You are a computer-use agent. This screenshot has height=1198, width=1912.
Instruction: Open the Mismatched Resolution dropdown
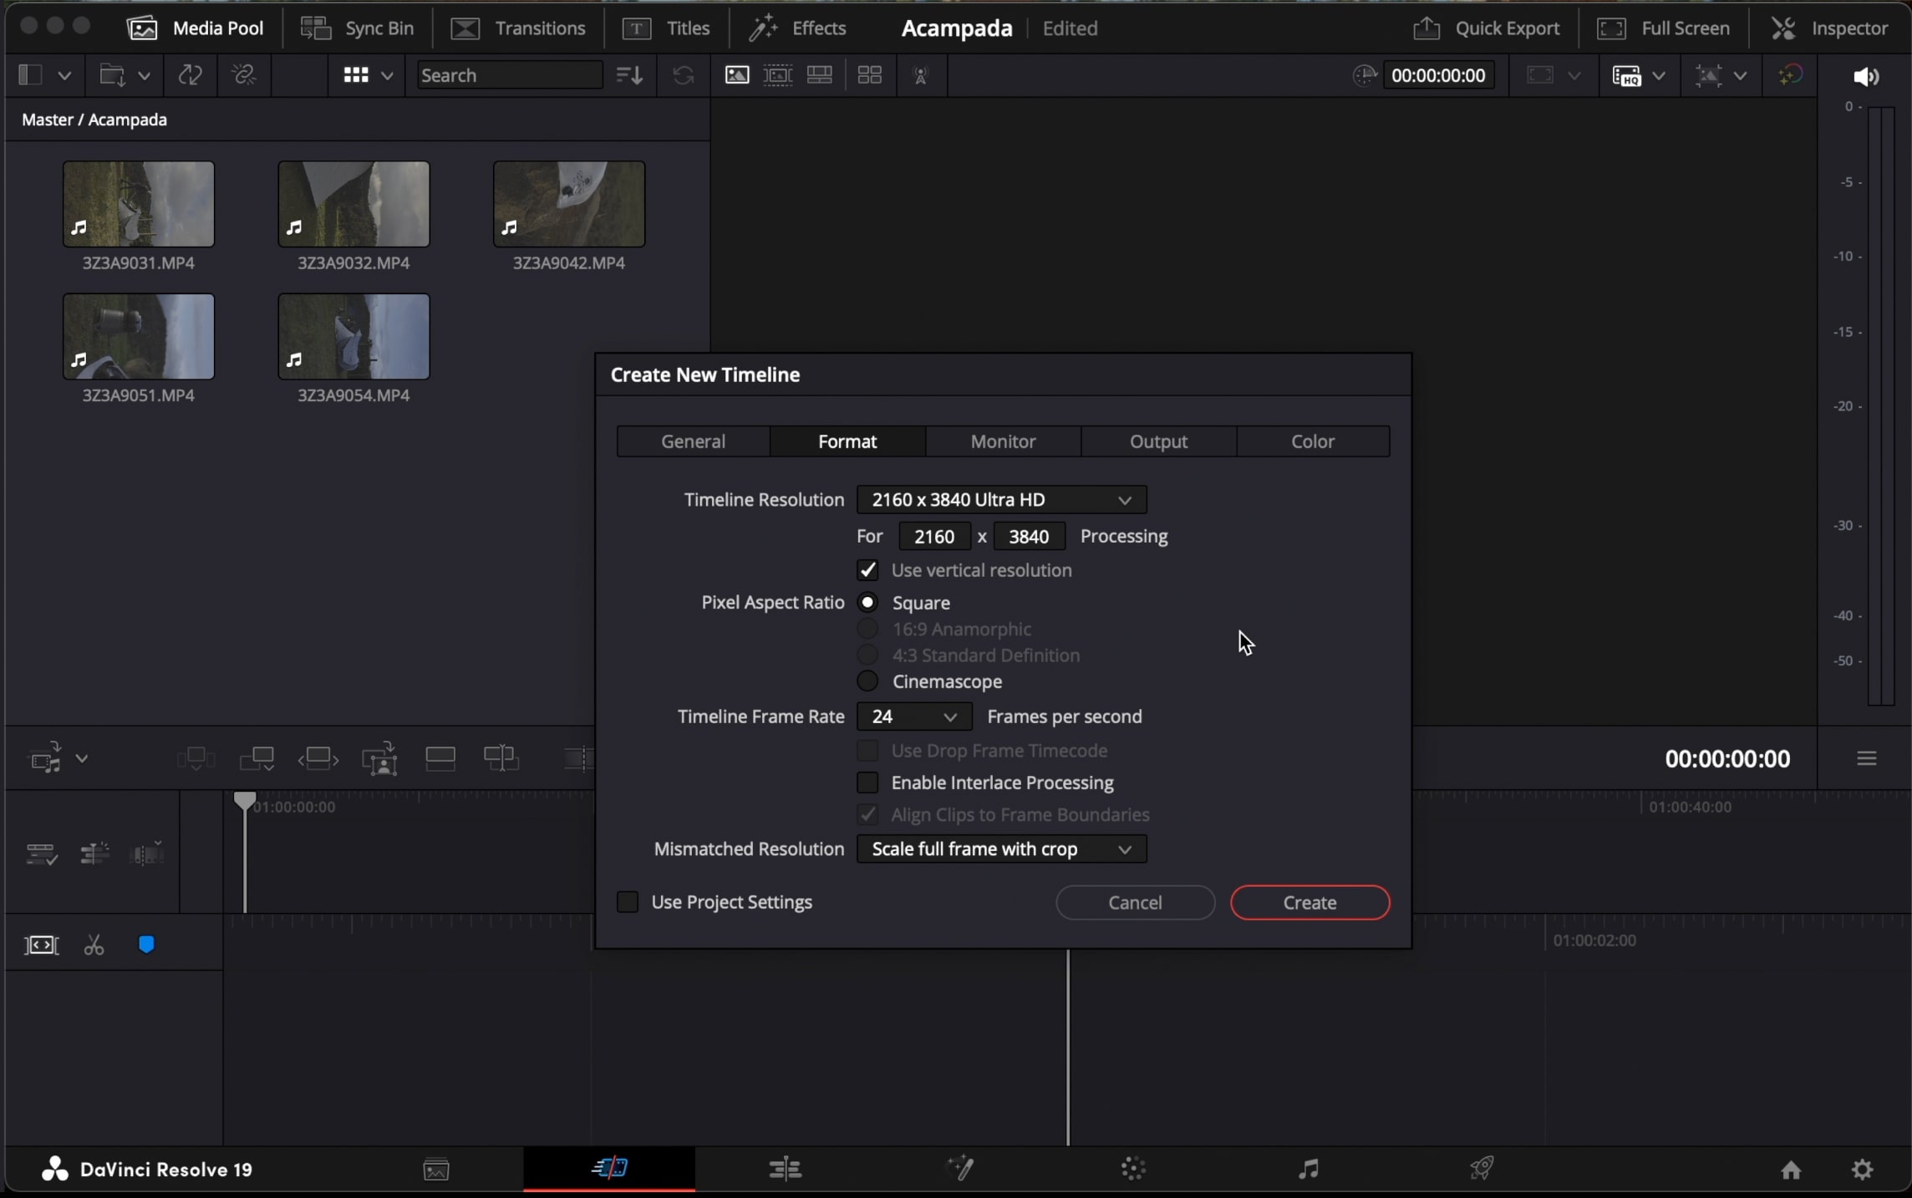(1001, 849)
